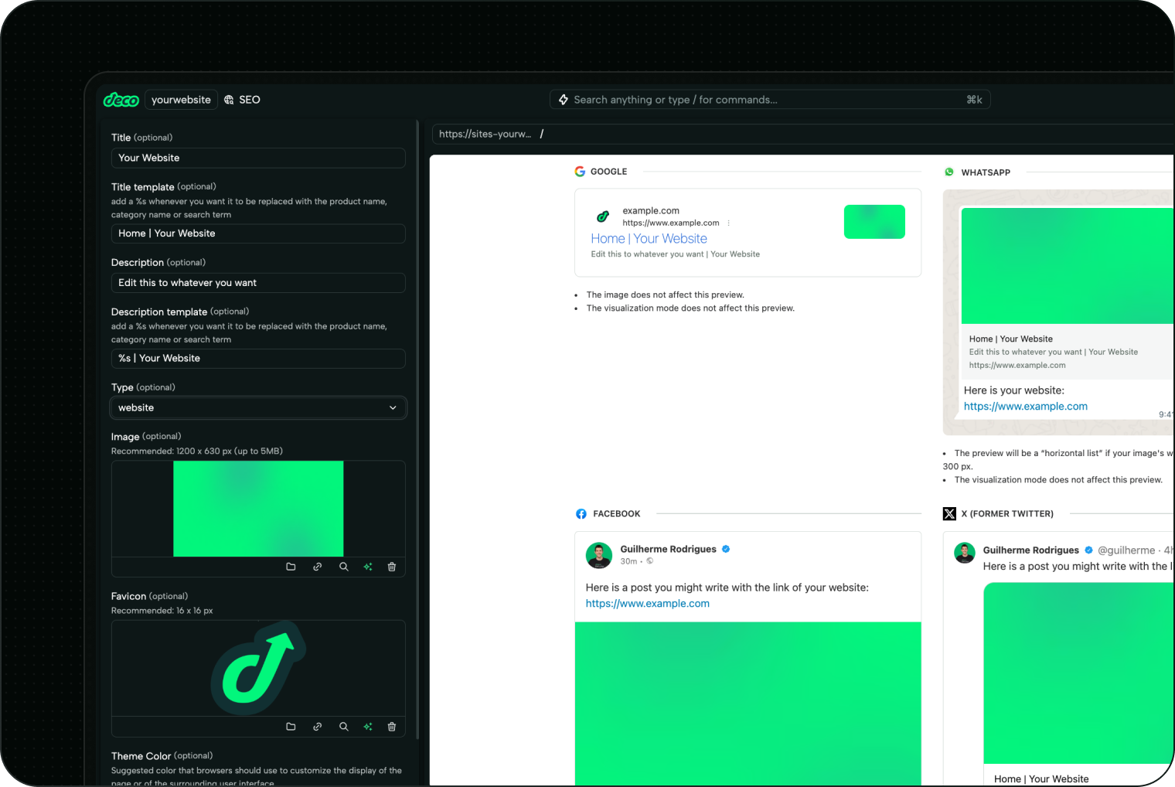Open the yourwebsite site switcher
The image size is (1175, 787).
pos(181,99)
